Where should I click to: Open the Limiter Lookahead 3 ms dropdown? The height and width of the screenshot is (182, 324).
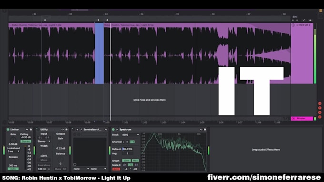point(14,151)
